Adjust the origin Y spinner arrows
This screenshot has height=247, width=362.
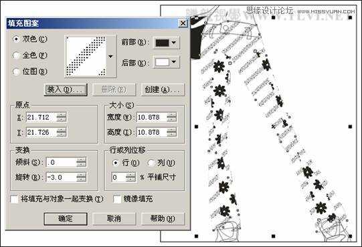point(62,132)
